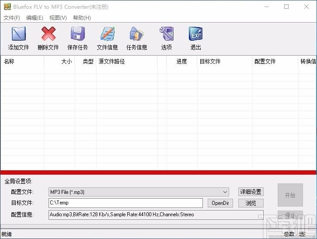Image resolution: width=317 pixels, height=239 pixels.
Task: Expand the 配置文件 MP3 File dropdown
Action: pyautogui.click(x=139, y=192)
